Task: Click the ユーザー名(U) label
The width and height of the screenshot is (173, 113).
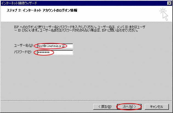Action: tap(24, 46)
